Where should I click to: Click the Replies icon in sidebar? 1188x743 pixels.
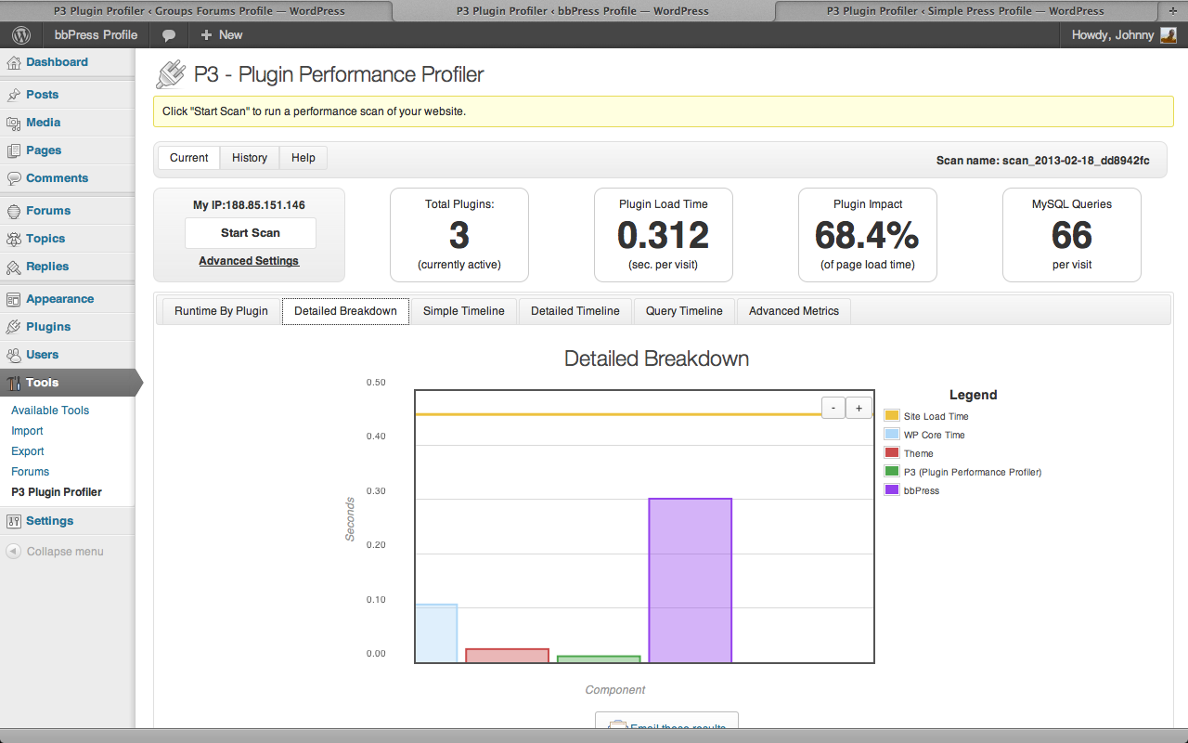click(13, 267)
